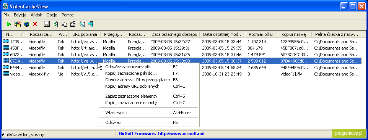Screen dimensions: 368x140
Task: Click file size cell '2 686 649'
Action: click(x=257, y=68)
